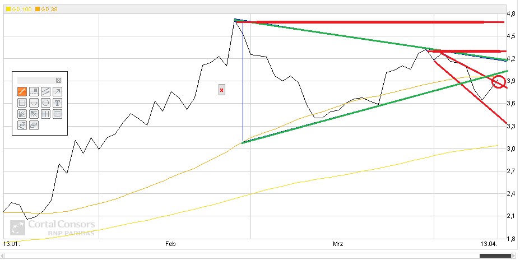Image resolution: width=520 pixels, height=260 pixels.
Task: Choose the parallel channel lines tool
Action: click(x=45, y=91)
